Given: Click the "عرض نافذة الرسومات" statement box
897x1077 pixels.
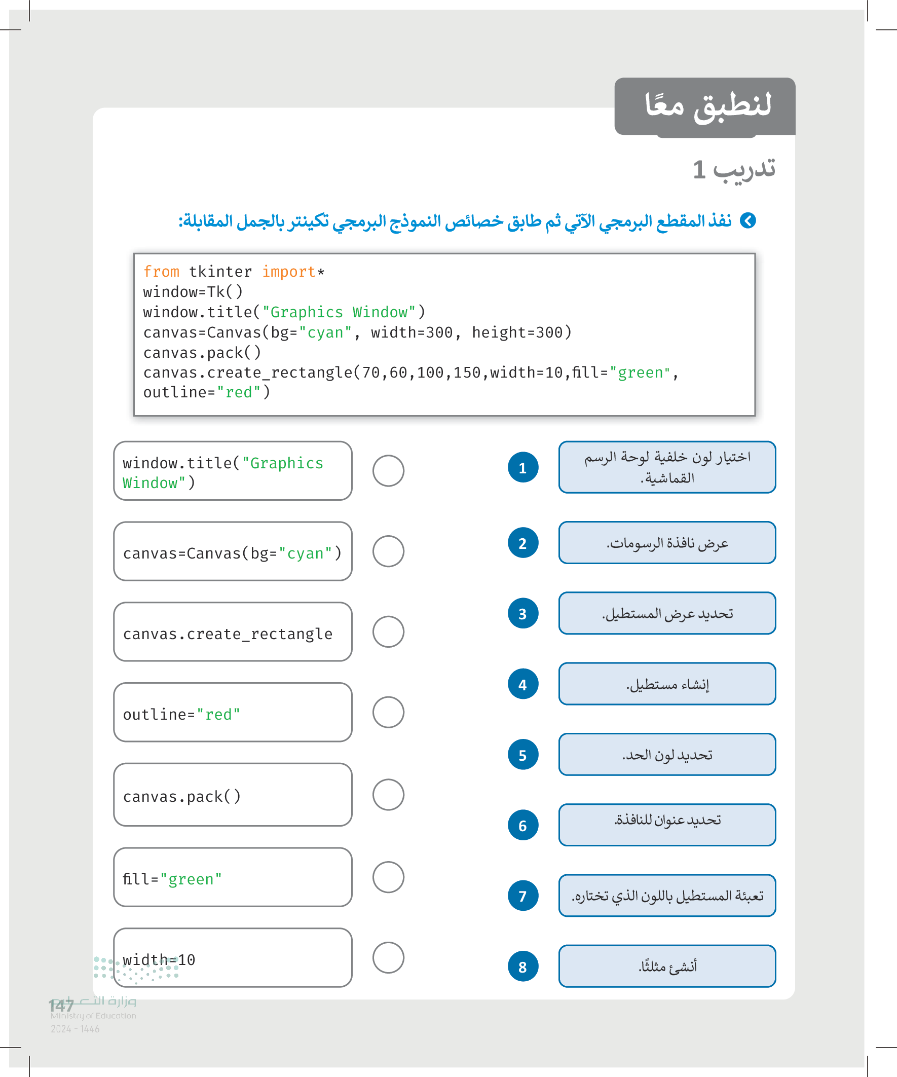Looking at the screenshot, I should point(667,543).
